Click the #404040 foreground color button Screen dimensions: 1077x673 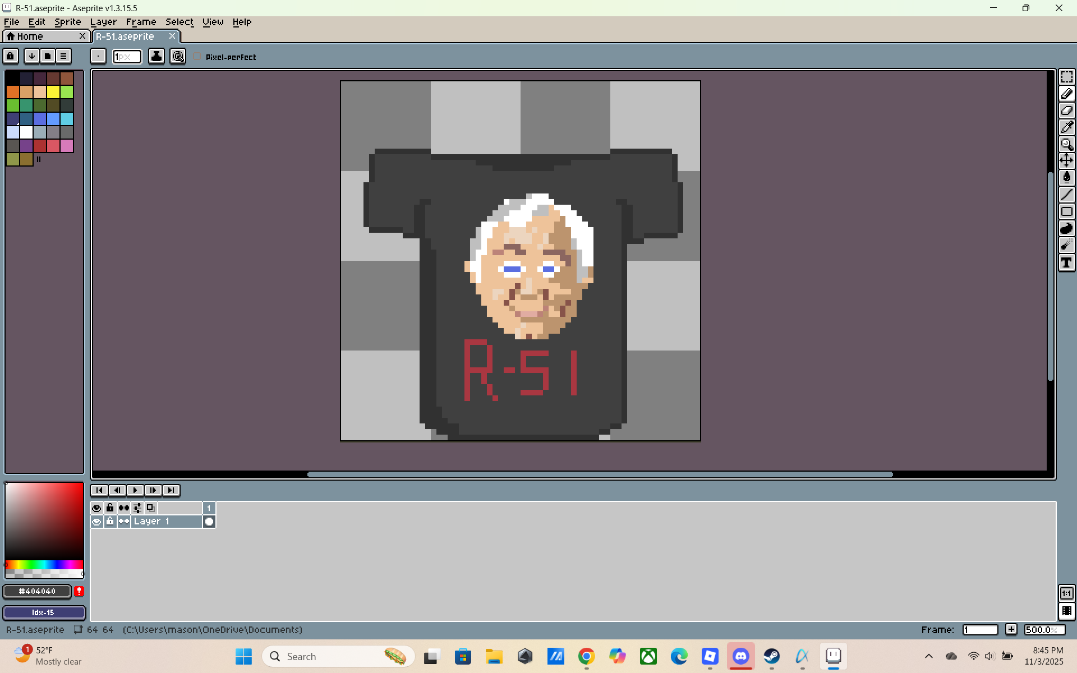click(37, 591)
